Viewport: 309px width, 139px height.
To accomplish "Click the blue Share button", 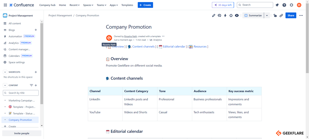I will (x=291, y=15).
